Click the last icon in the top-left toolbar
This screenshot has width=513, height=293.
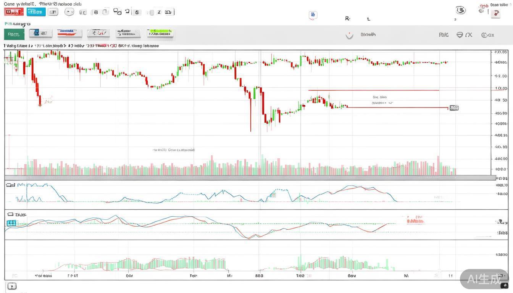coord(168,12)
